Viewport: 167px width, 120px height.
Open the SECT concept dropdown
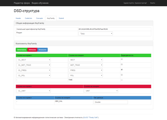coord(86,60)
